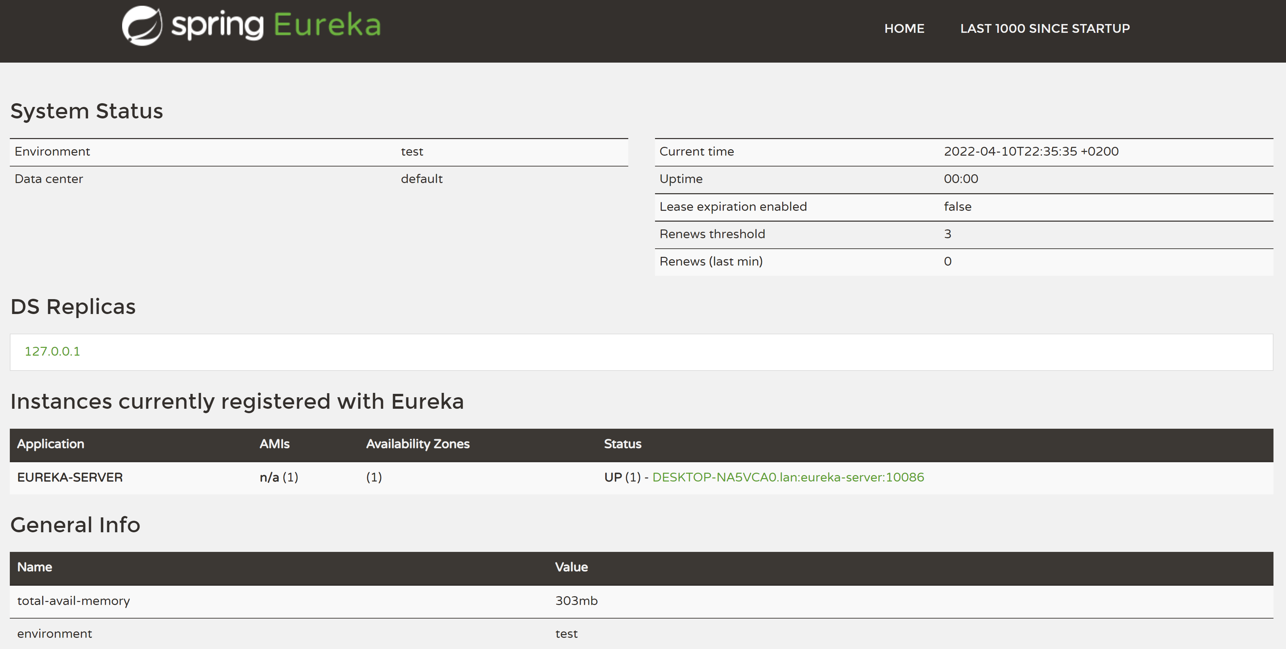Click the total-avail-memory row name
Image resolution: width=1286 pixels, height=649 pixels.
(73, 601)
